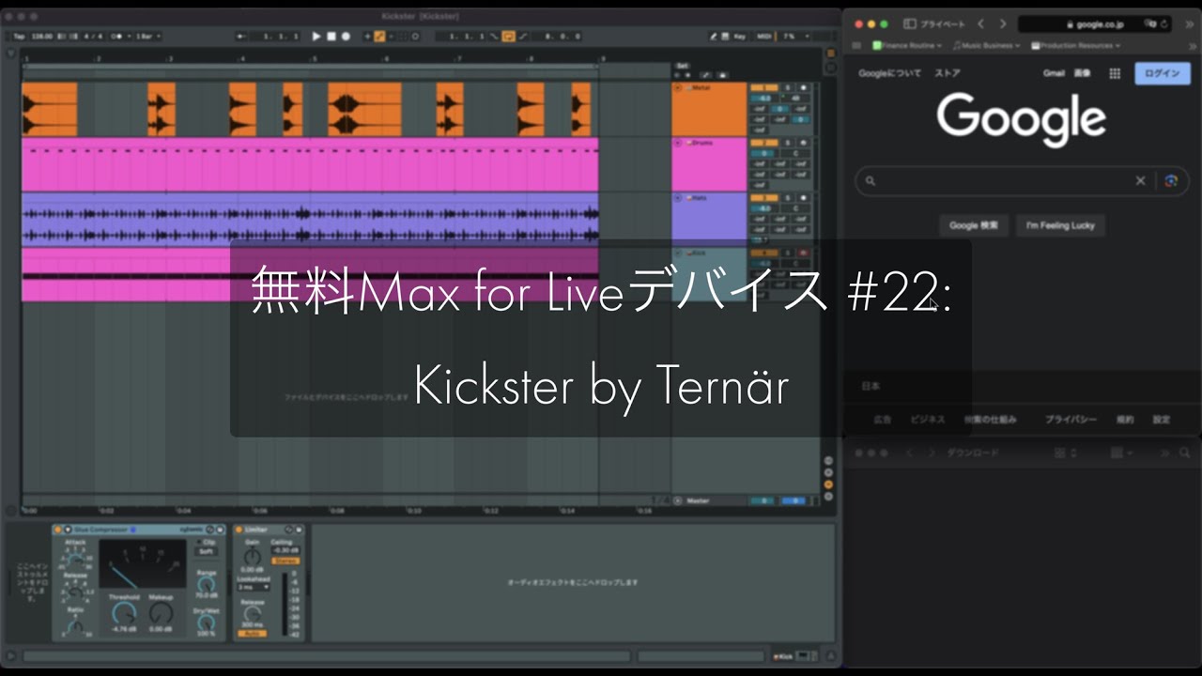Click I'm Feeling Lucky button

(1060, 225)
